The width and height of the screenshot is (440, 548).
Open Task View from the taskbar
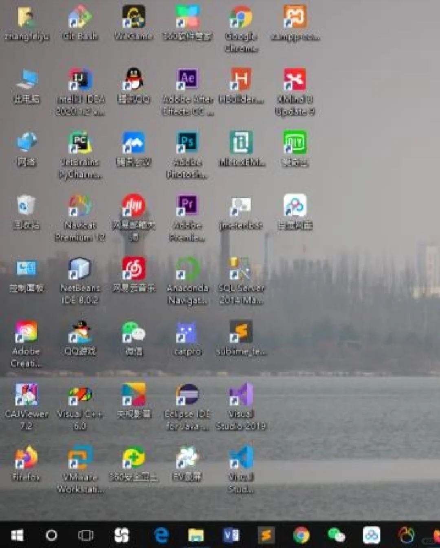pos(86,535)
